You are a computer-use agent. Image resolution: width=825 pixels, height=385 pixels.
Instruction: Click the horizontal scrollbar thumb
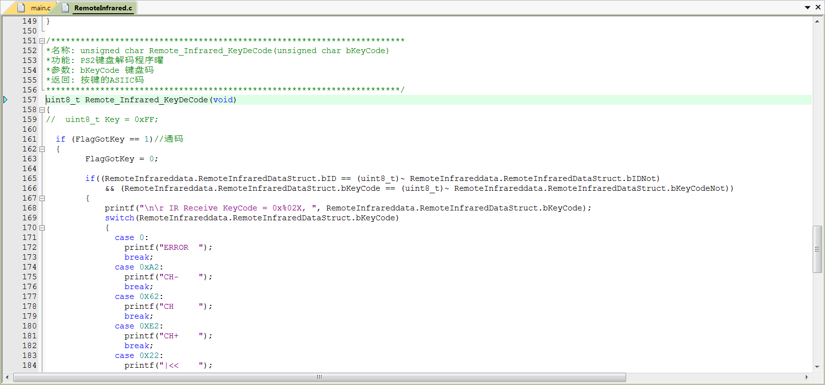(319, 377)
